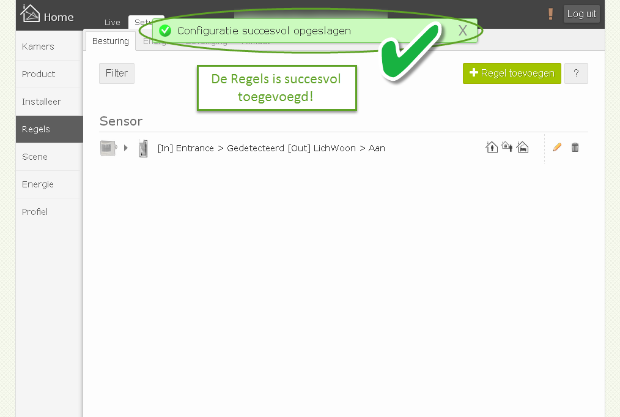Open help with the question mark button
This screenshot has height=417, width=620.
pos(576,73)
